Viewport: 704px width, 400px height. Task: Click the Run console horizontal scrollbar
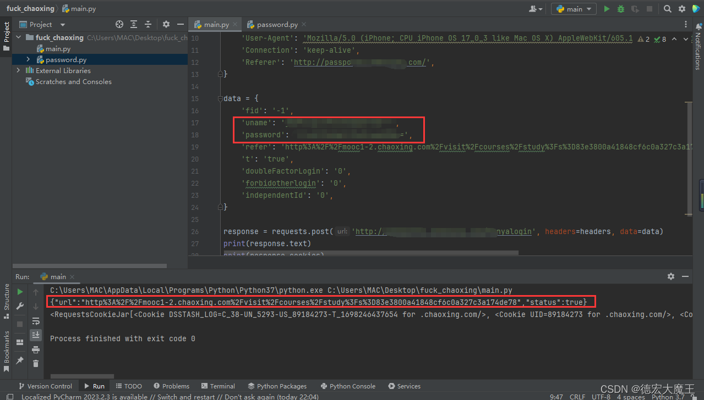82,376
